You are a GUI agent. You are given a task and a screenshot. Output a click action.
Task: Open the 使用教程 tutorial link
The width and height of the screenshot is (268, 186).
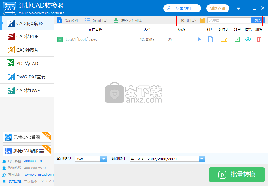click(x=15, y=181)
